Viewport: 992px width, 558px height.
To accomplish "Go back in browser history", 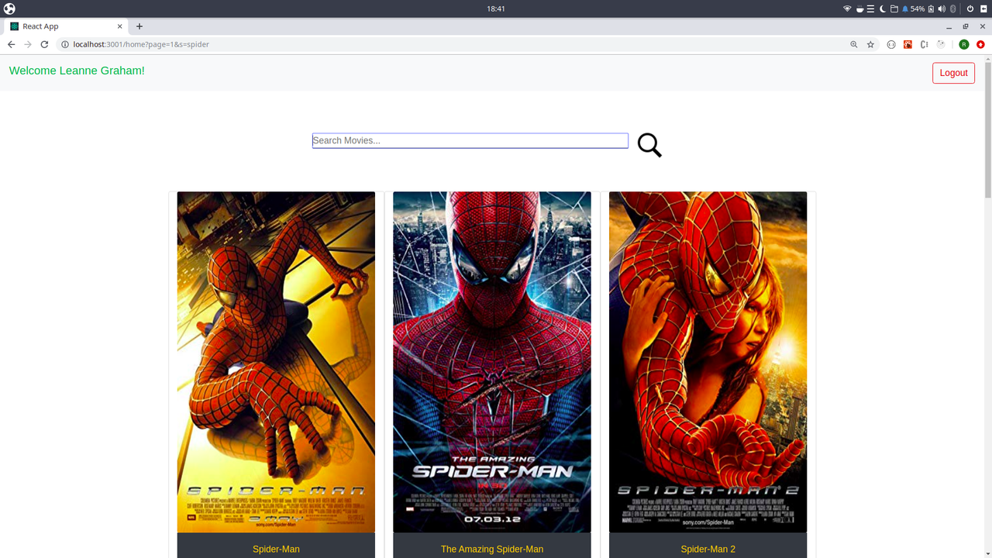I will 11,44.
